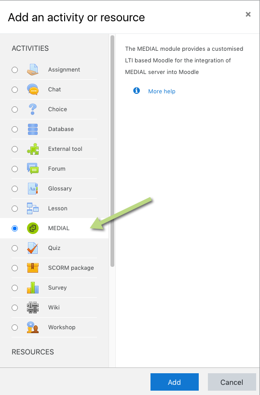Select the Wiki radio button
260x395 pixels.
(x=15, y=307)
